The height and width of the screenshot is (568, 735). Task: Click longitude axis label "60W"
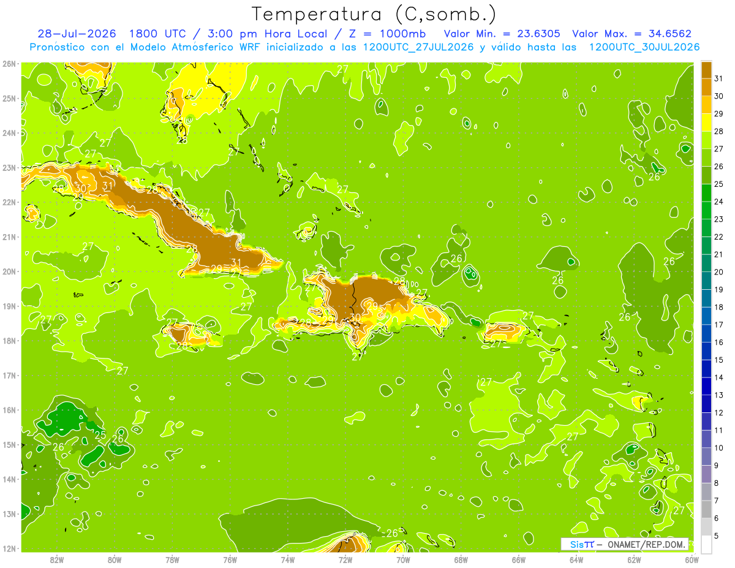tap(692, 560)
